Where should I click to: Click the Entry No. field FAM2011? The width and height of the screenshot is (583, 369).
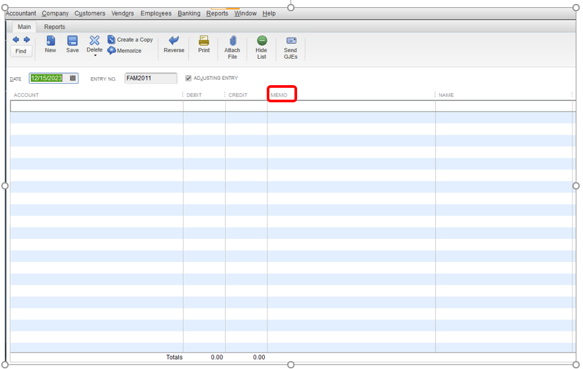coord(151,78)
